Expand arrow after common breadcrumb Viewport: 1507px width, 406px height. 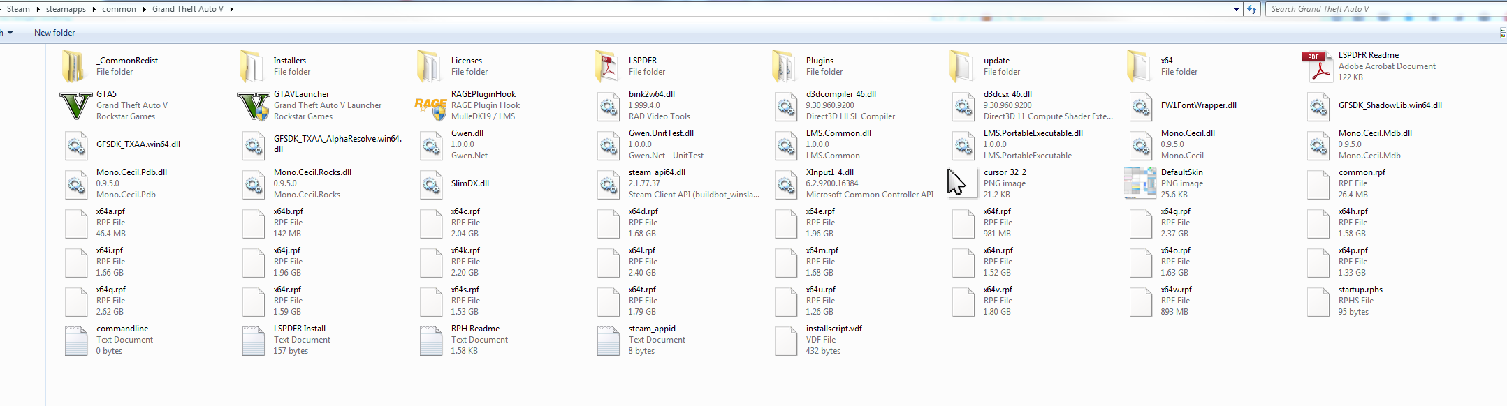[144, 9]
